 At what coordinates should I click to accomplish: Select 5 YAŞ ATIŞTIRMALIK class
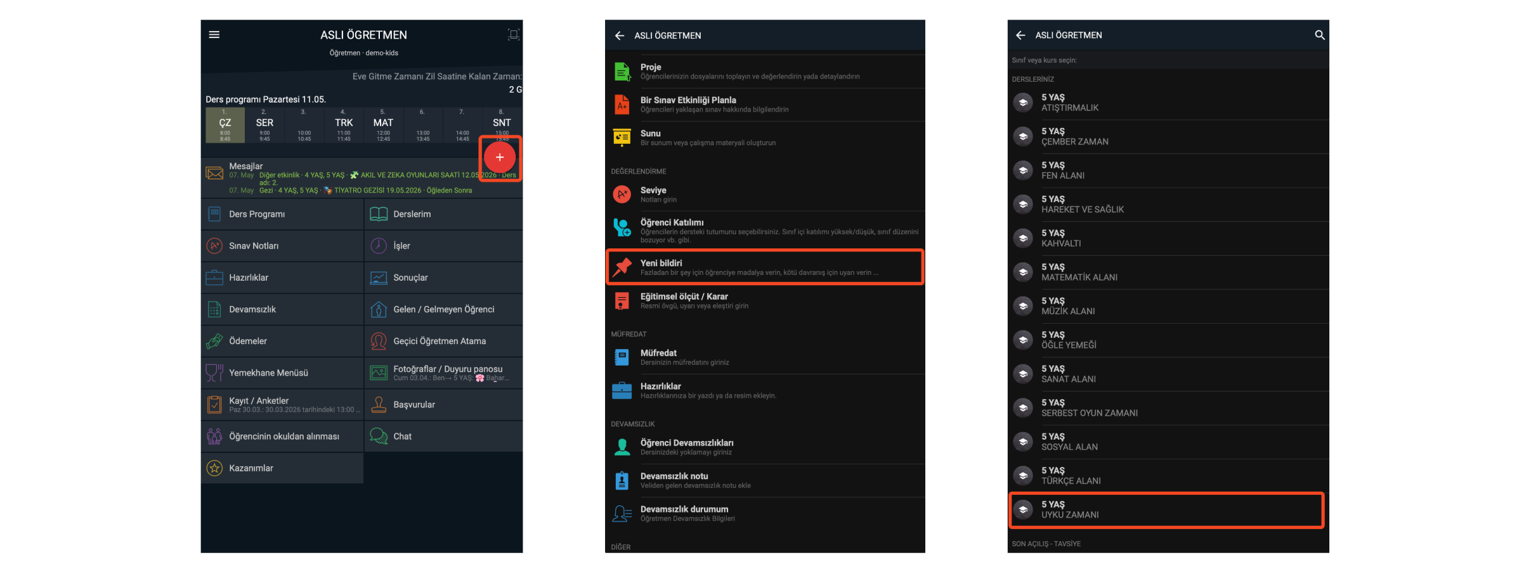(1168, 103)
